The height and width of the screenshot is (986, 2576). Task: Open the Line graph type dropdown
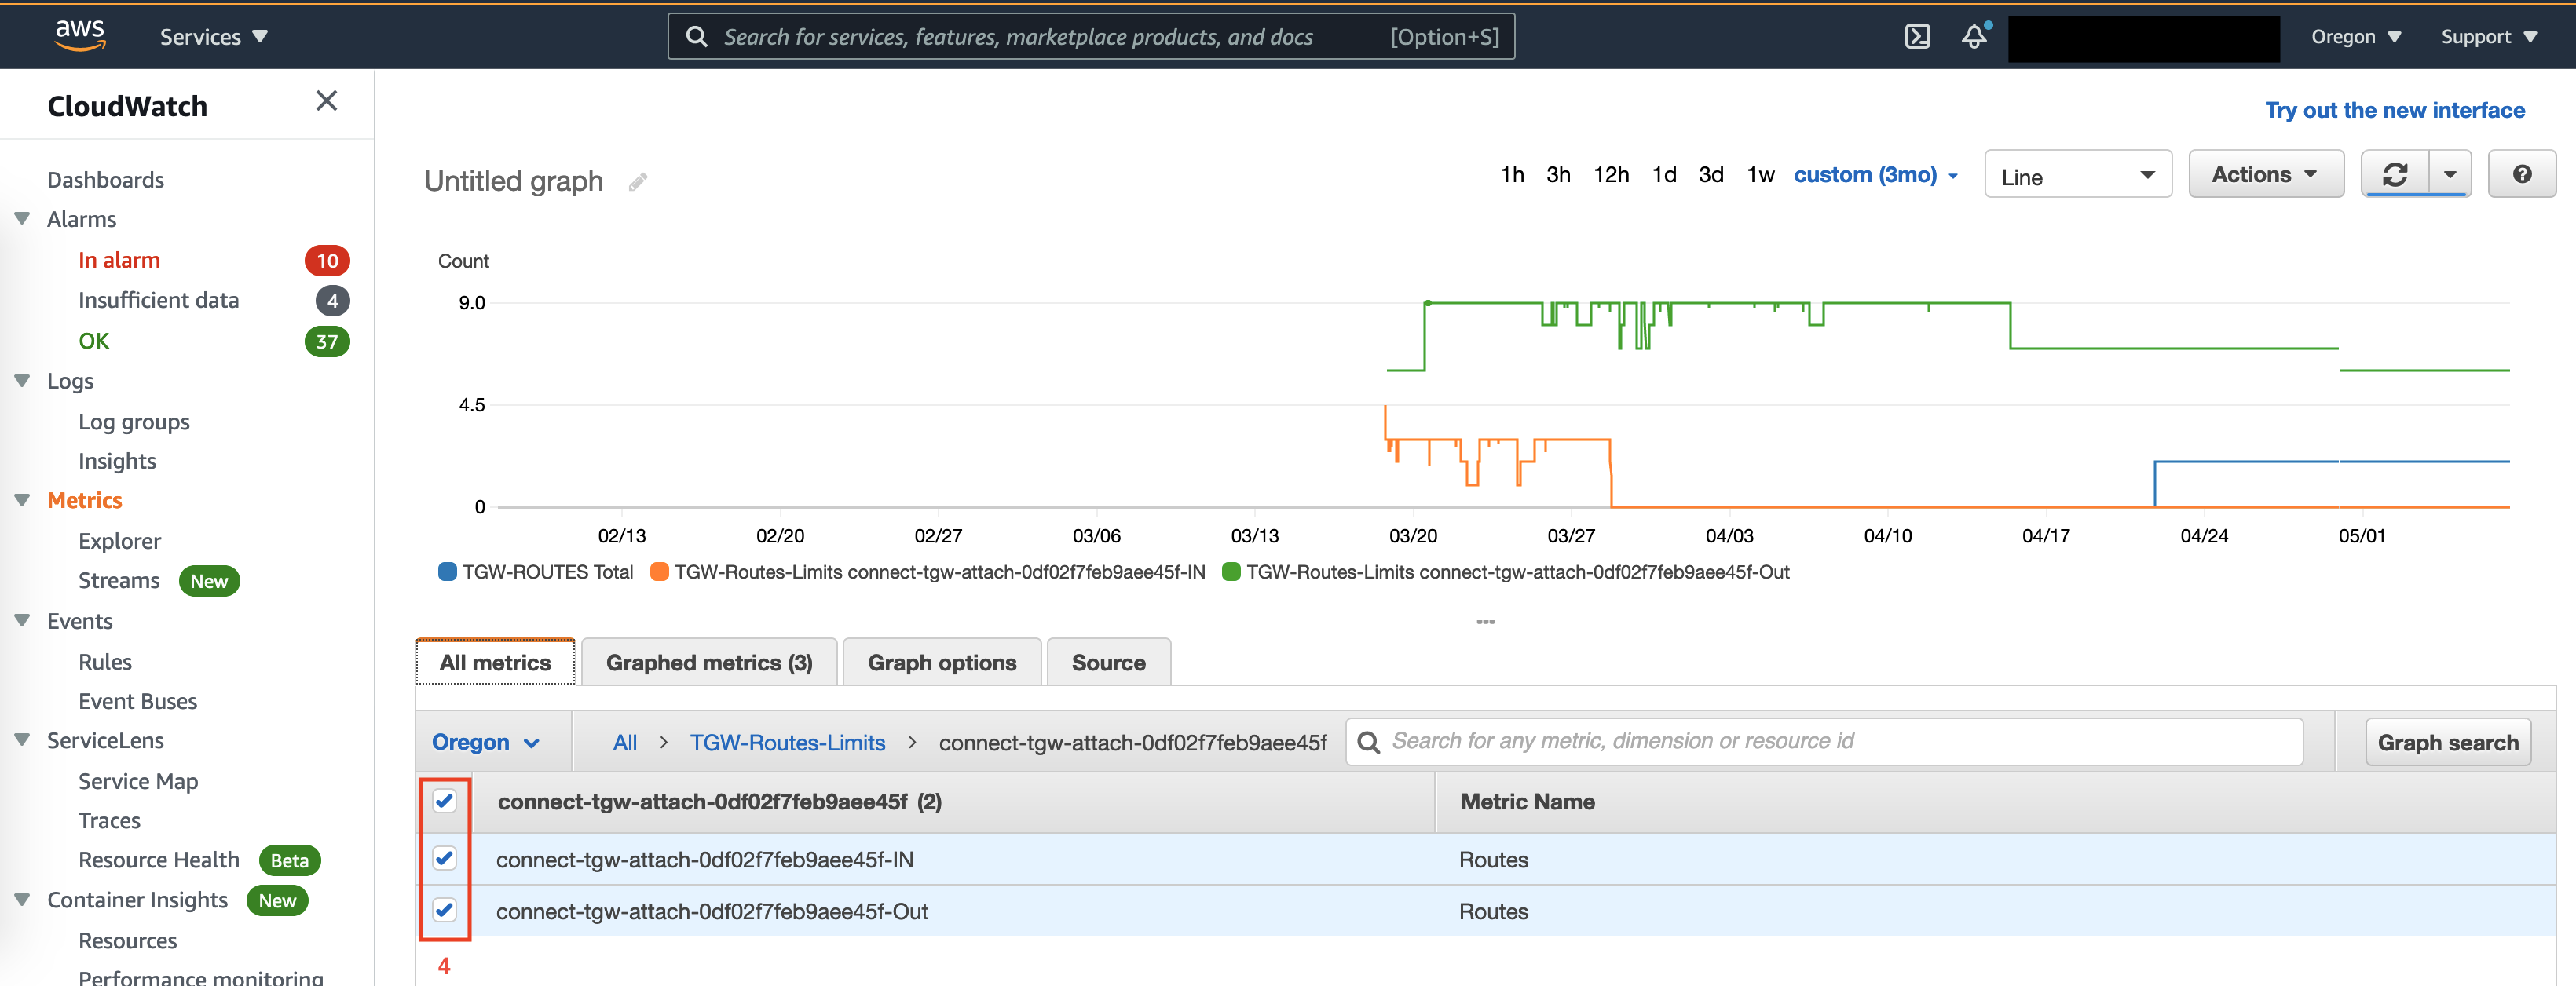click(2077, 176)
